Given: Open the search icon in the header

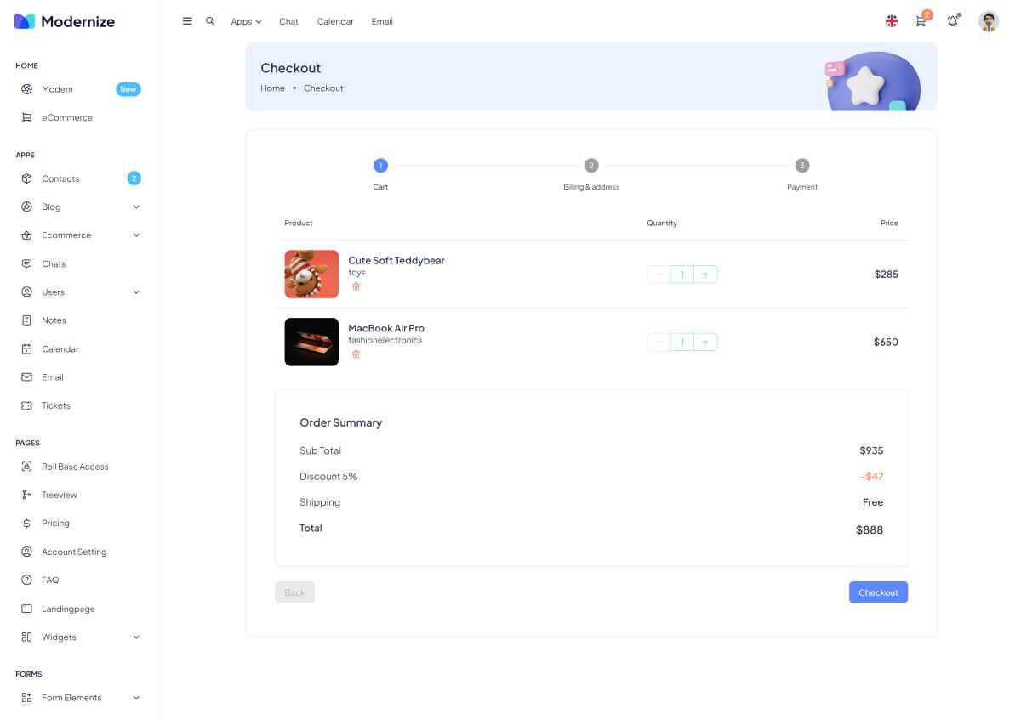Looking at the screenshot, I should [x=210, y=21].
